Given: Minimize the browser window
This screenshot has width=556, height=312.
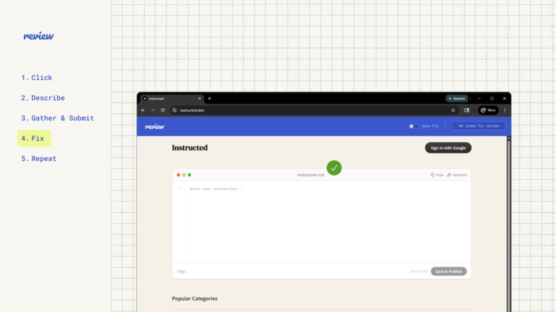Looking at the screenshot, I should pos(479,98).
